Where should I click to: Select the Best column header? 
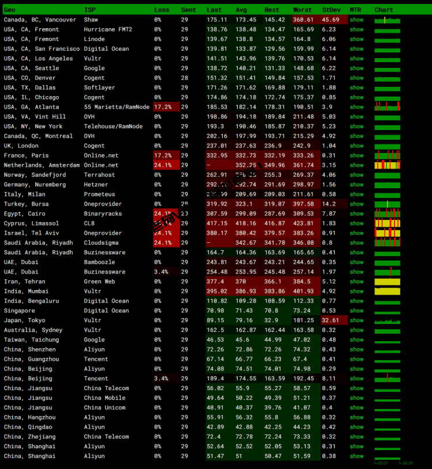272,10
